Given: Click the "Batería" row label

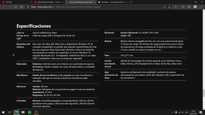Looking at the screenshot, I should [x=108, y=41].
